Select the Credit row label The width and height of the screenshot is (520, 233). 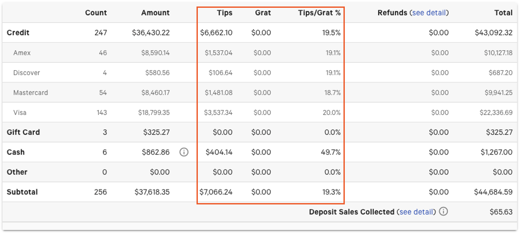point(18,32)
